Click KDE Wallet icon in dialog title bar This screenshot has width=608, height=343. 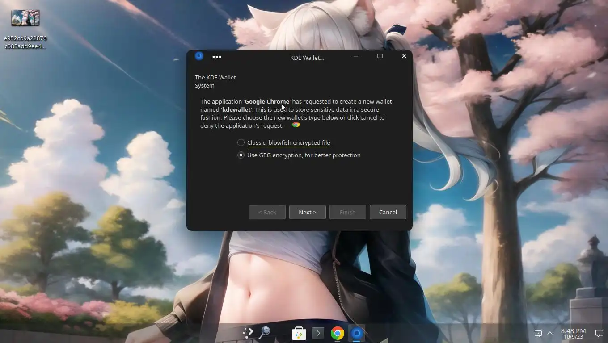(199, 56)
